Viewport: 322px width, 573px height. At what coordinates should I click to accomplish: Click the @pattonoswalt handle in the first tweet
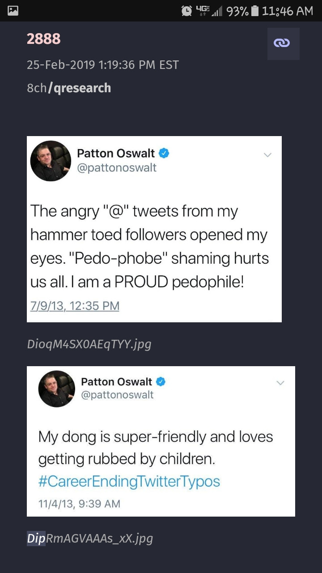(x=117, y=168)
